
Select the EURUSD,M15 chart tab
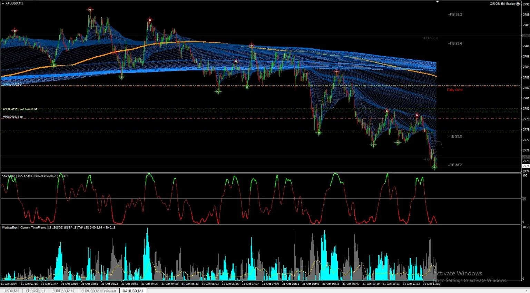(x=63, y=291)
